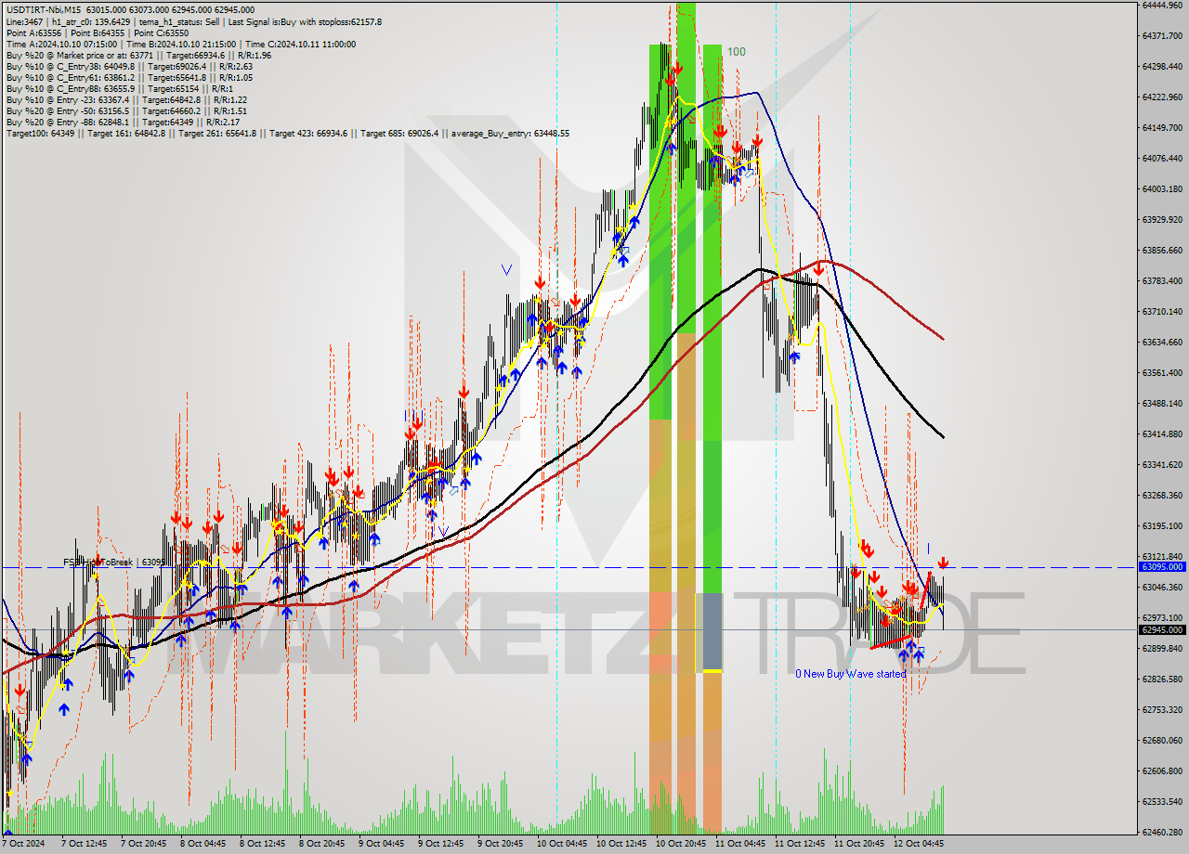The width and height of the screenshot is (1189, 854).
Task: Click 'Buy %10 @ Entry -23: 63367.4' line
Action: click(126, 99)
